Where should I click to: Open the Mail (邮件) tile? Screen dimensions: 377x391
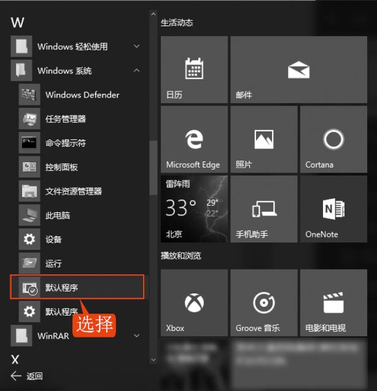[298, 69]
